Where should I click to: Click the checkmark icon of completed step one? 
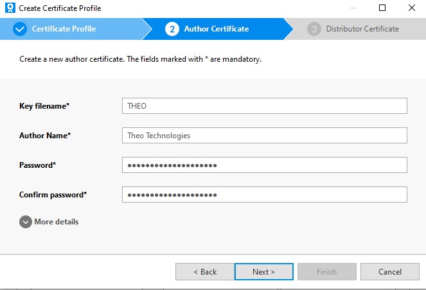coord(20,29)
